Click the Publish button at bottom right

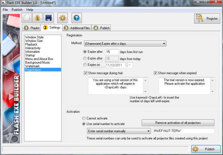coord(206,149)
